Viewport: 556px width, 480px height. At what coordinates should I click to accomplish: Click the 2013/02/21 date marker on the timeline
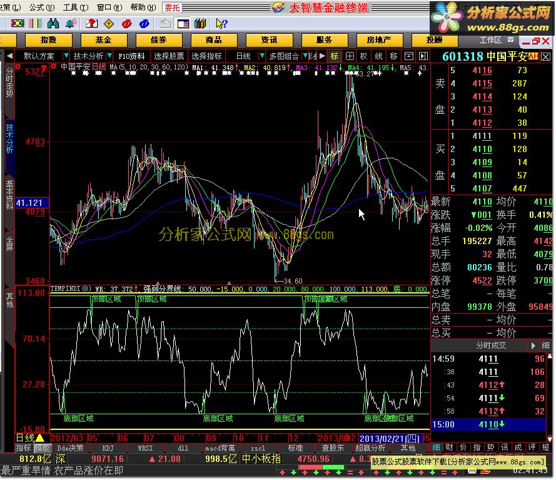(x=390, y=439)
